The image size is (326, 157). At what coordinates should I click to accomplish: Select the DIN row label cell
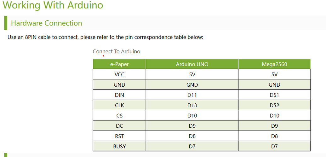coord(119,95)
